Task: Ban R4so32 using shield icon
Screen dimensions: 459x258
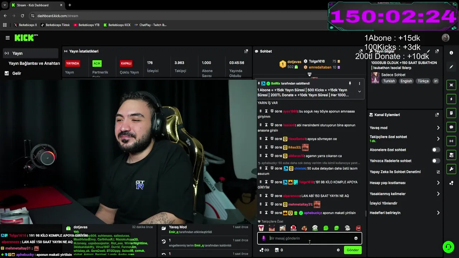Action: click(x=272, y=147)
